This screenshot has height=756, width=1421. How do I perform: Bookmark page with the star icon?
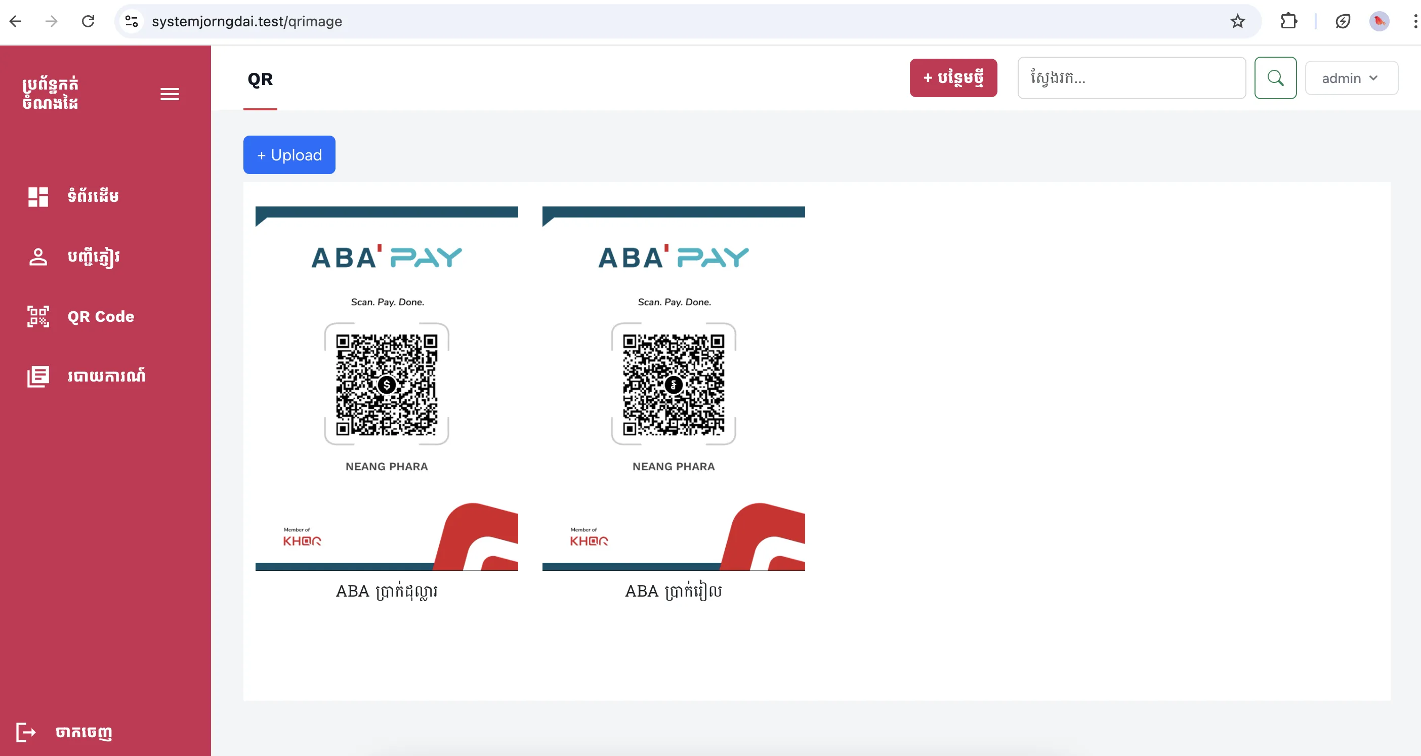(1237, 21)
